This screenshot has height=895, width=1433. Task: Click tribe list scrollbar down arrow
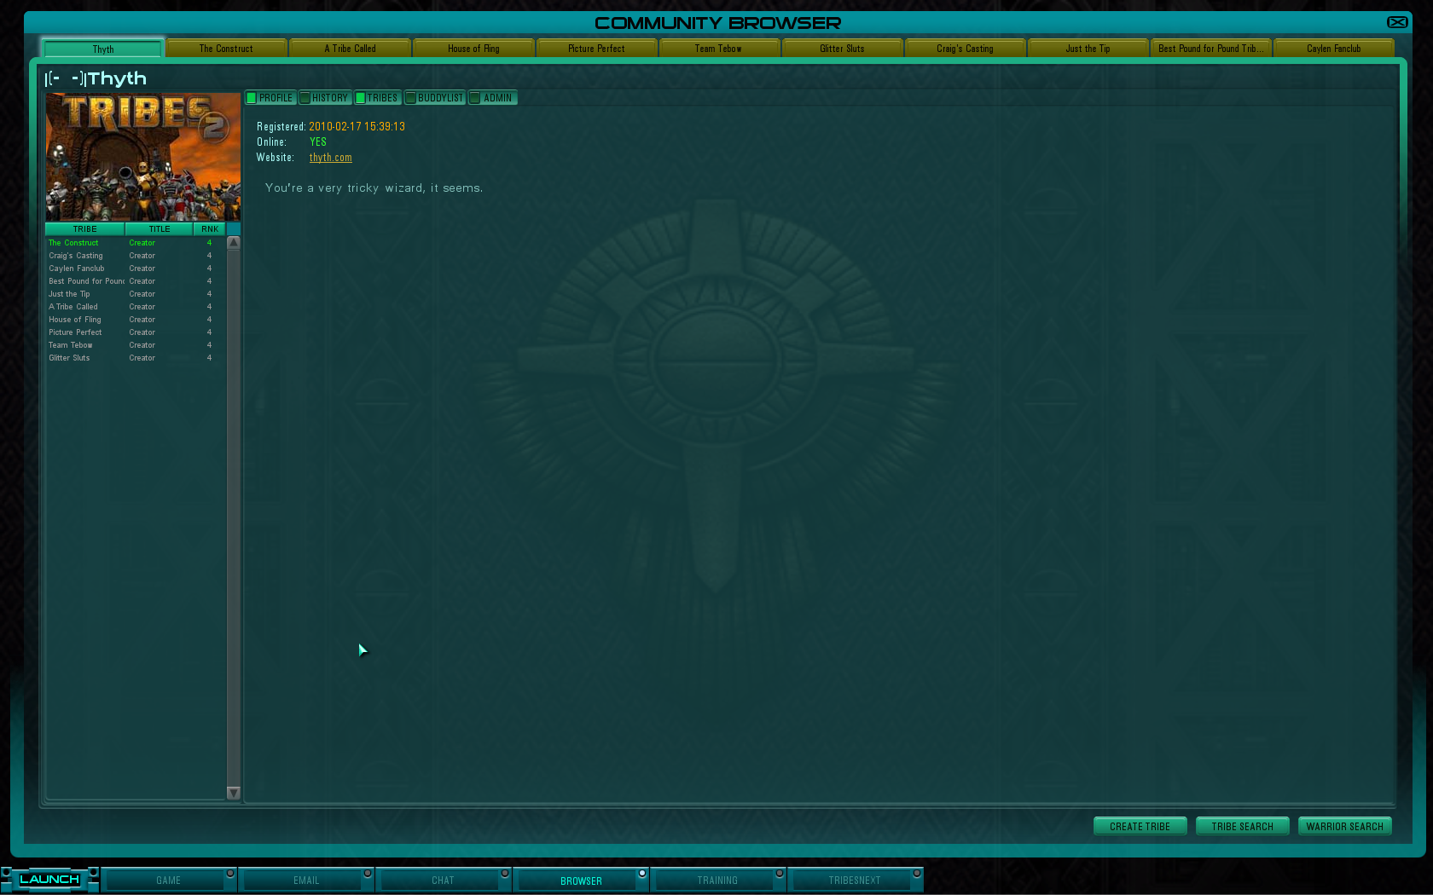pyautogui.click(x=234, y=793)
